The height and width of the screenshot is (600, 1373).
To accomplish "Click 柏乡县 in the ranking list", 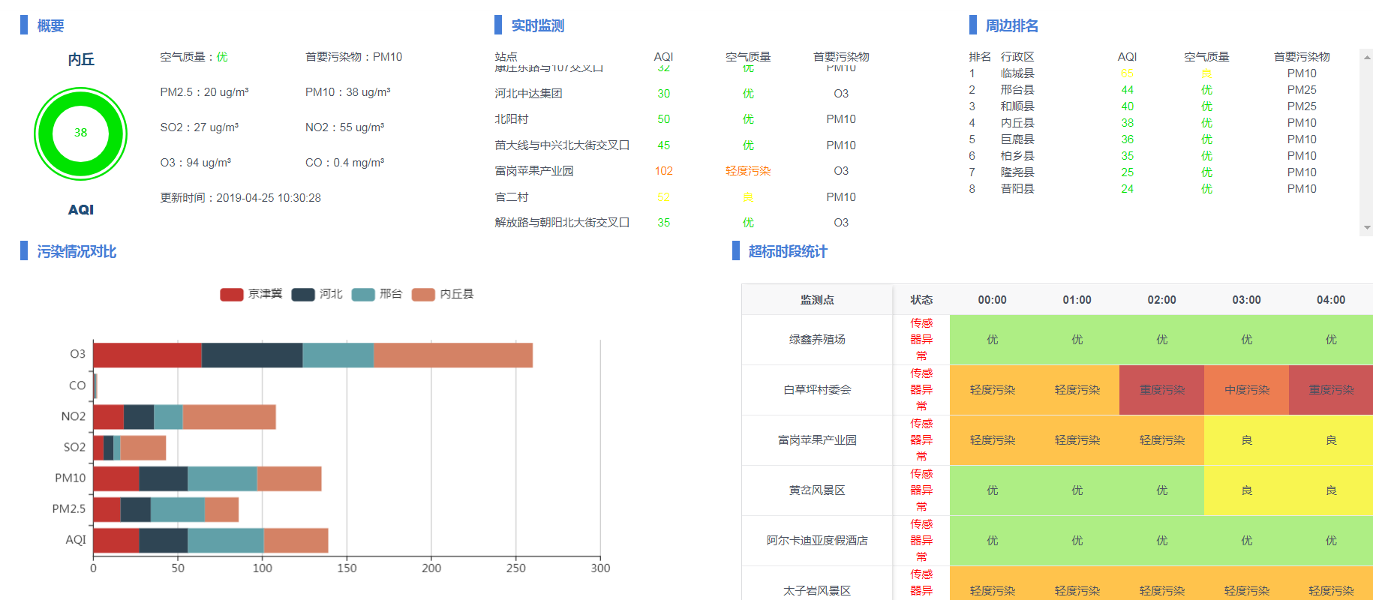I will (x=1017, y=156).
